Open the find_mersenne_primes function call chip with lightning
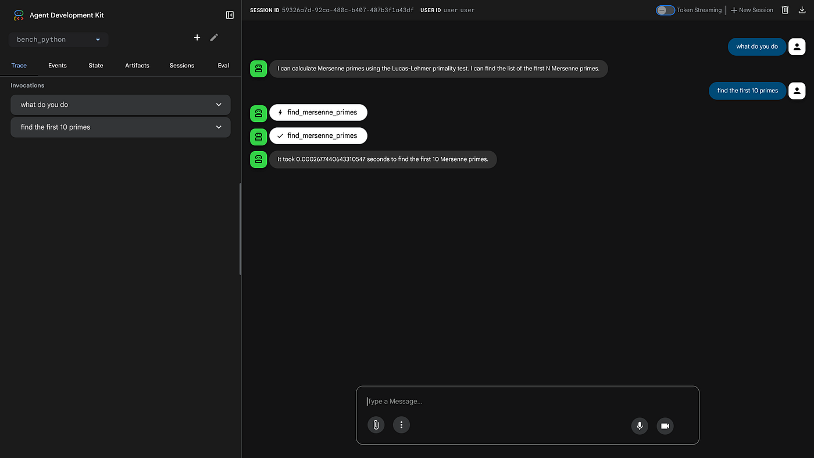The width and height of the screenshot is (814, 458). pyautogui.click(x=318, y=113)
